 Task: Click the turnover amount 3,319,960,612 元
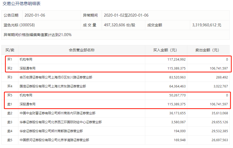(x=207, y=25)
